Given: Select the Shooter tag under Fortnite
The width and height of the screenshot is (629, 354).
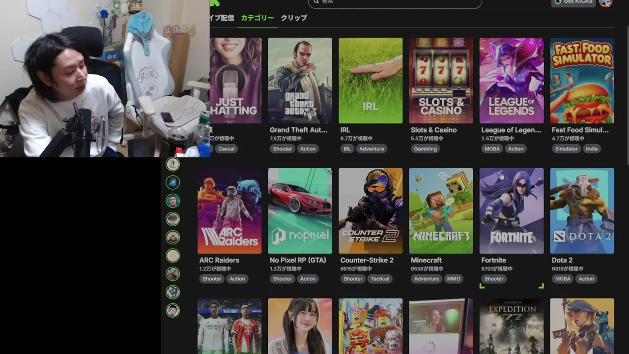Looking at the screenshot, I should tap(494, 279).
